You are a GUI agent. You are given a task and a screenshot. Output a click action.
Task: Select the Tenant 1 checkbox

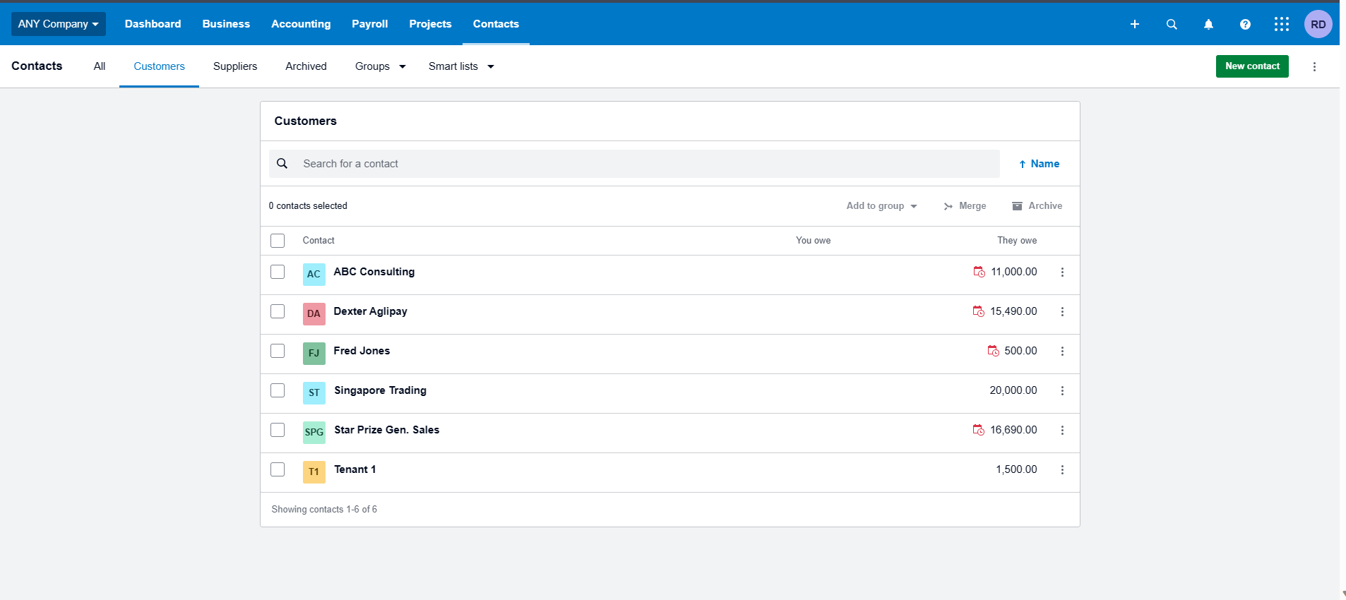[x=278, y=469]
